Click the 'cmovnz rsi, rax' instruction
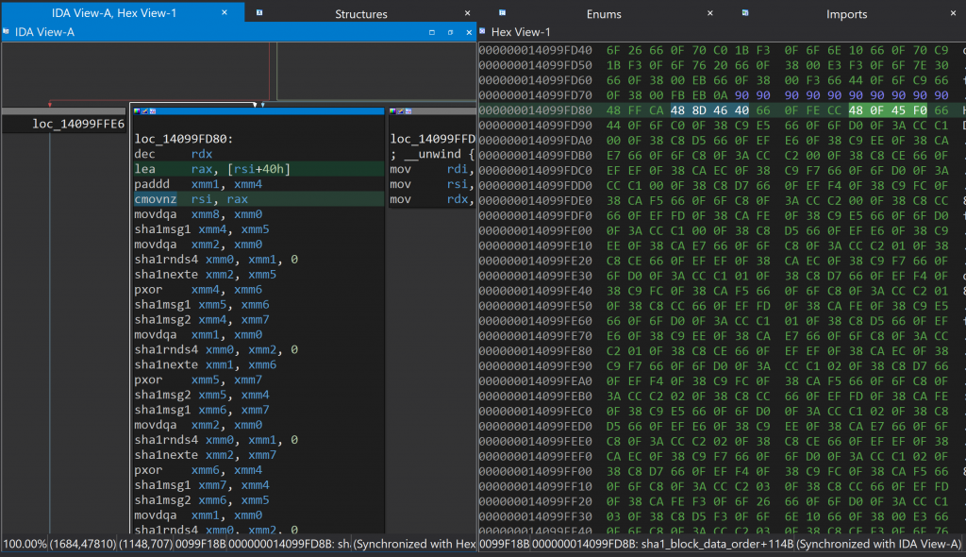This screenshot has width=966, height=557. tap(191, 199)
